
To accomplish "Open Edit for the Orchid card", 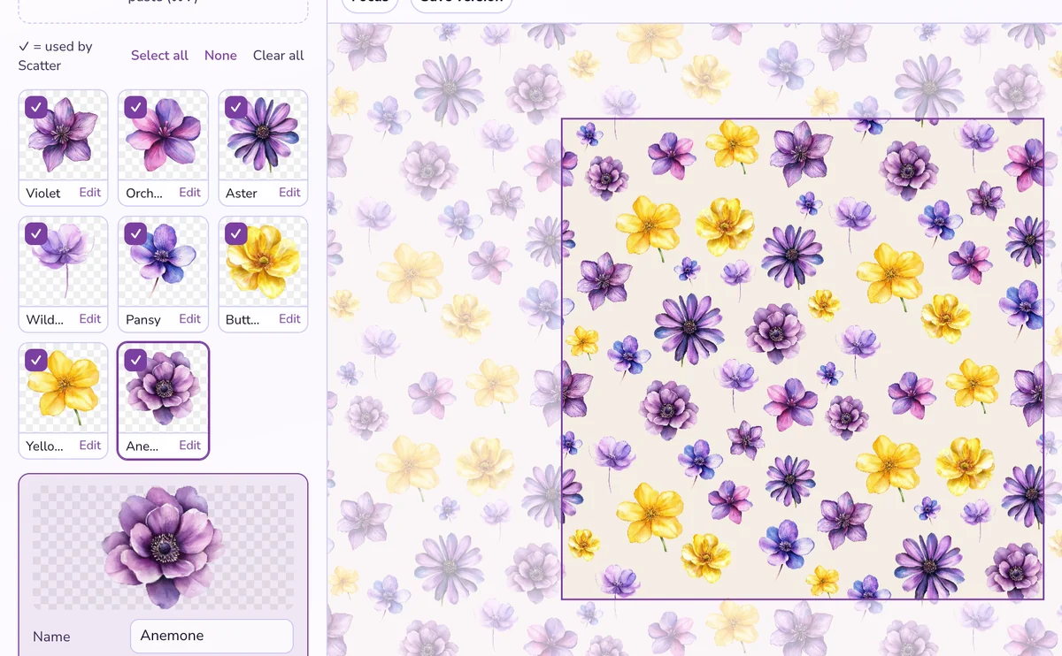I will [190, 193].
